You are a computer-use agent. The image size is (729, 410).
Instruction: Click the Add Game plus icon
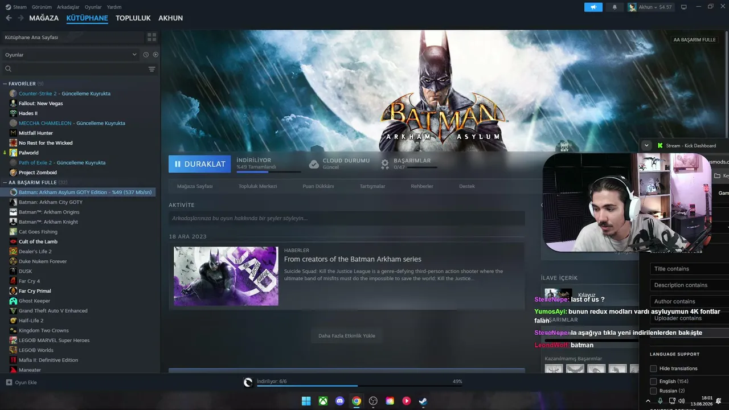pos(9,382)
